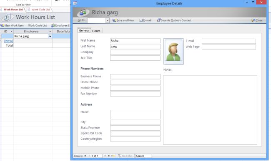Open the Go to dropdown arrow

coord(108,20)
